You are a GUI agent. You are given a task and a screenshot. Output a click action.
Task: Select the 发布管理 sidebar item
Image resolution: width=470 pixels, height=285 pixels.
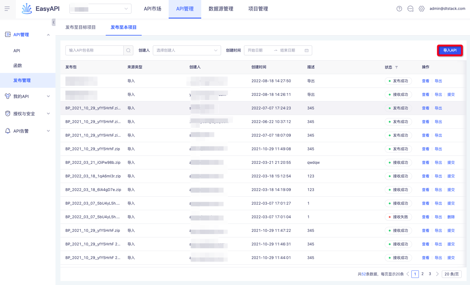click(28, 80)
